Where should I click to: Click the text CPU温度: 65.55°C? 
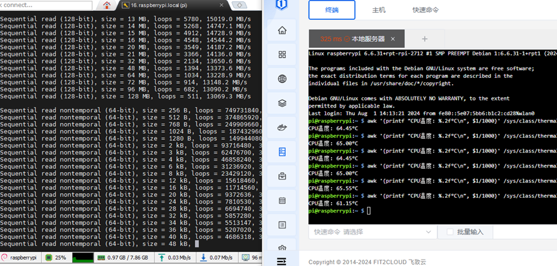point(333,189)
